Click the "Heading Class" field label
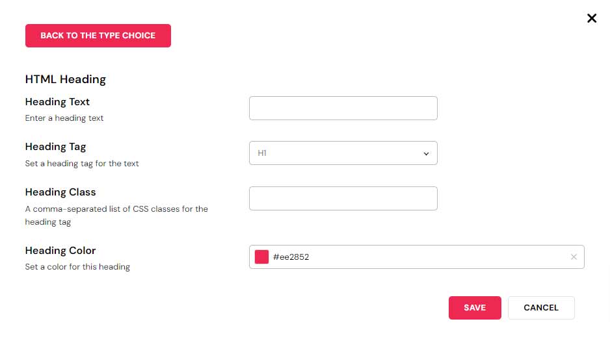Viewport: 610px width, 341px height. pyautogui.click(x=60, y=192)
